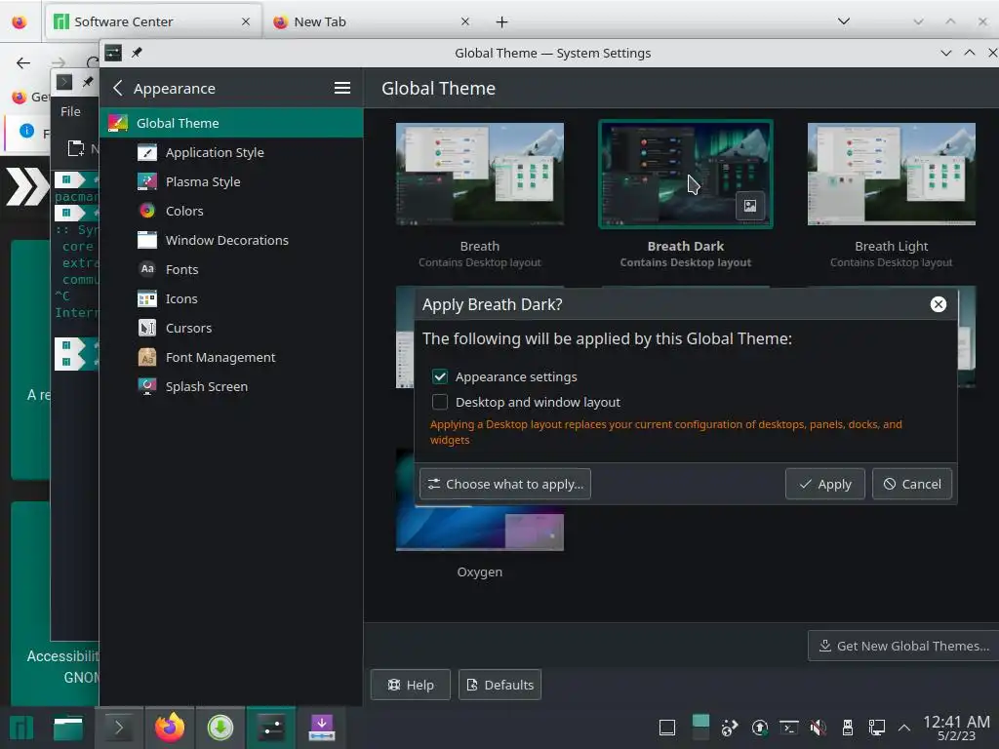Switch to Software Center browser tab
Image resolution: width=999 pixels, height=749 pixels.
153,21
